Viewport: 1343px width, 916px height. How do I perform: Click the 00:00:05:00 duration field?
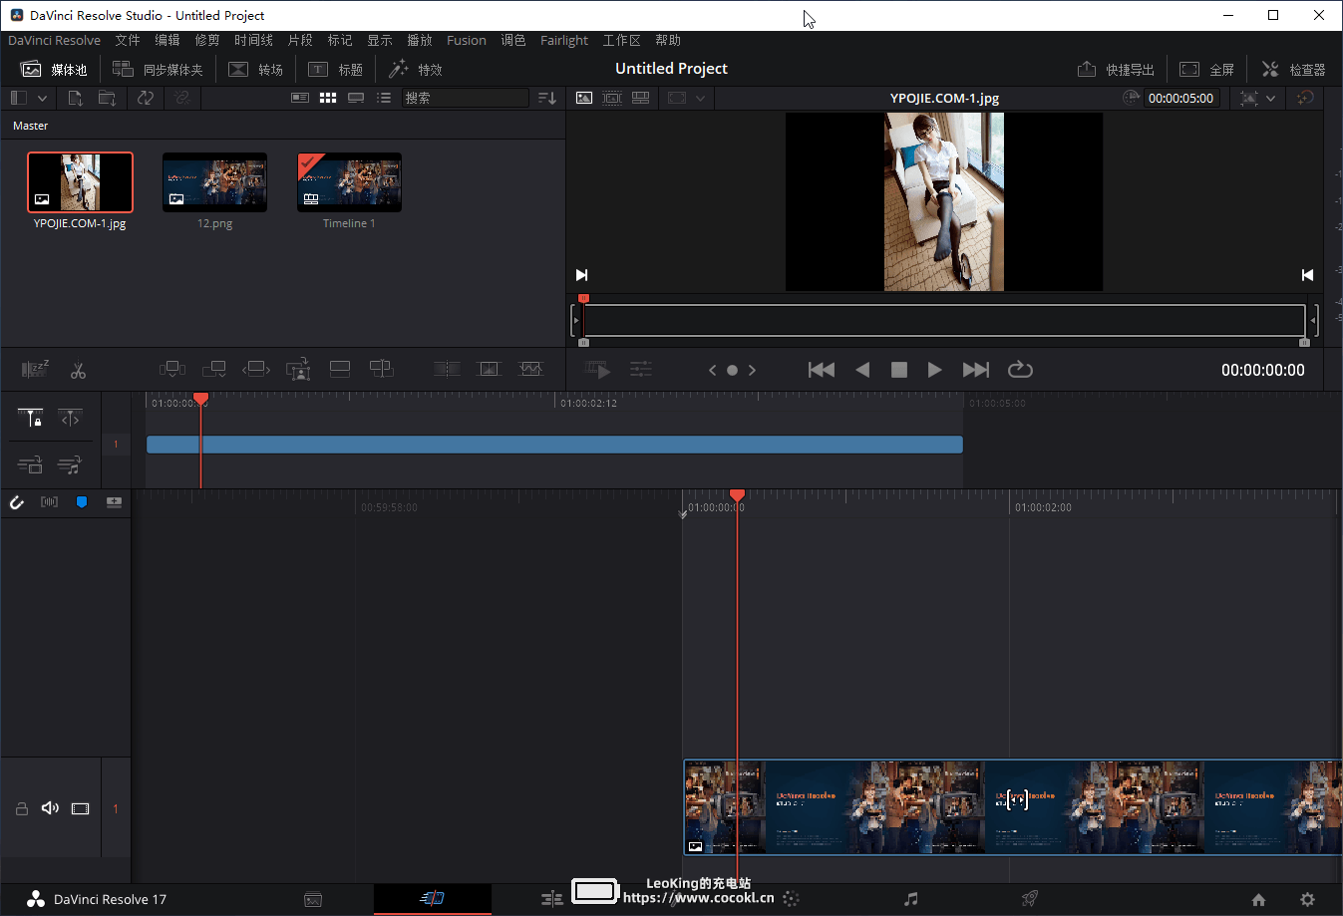pos(1180,98)
